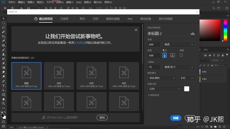Select the Rectangular Marquee tool

coord(3,23)
